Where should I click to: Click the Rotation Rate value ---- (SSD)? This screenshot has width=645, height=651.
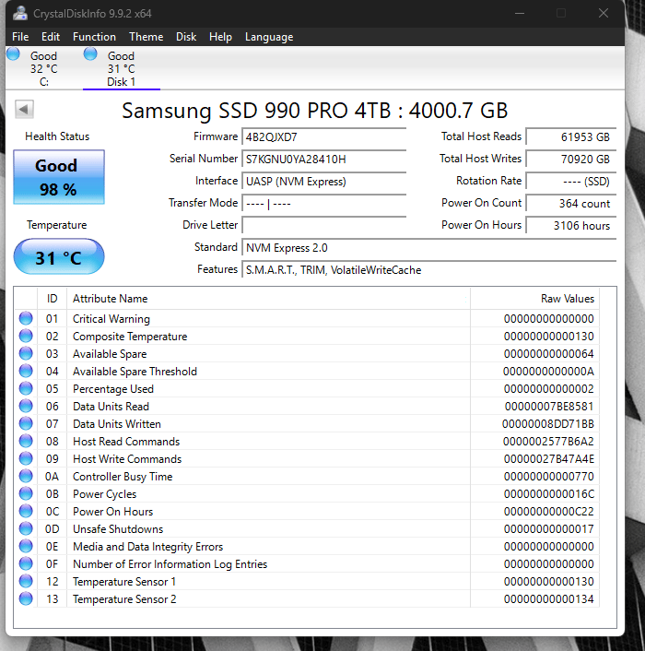tap(571, 182)
